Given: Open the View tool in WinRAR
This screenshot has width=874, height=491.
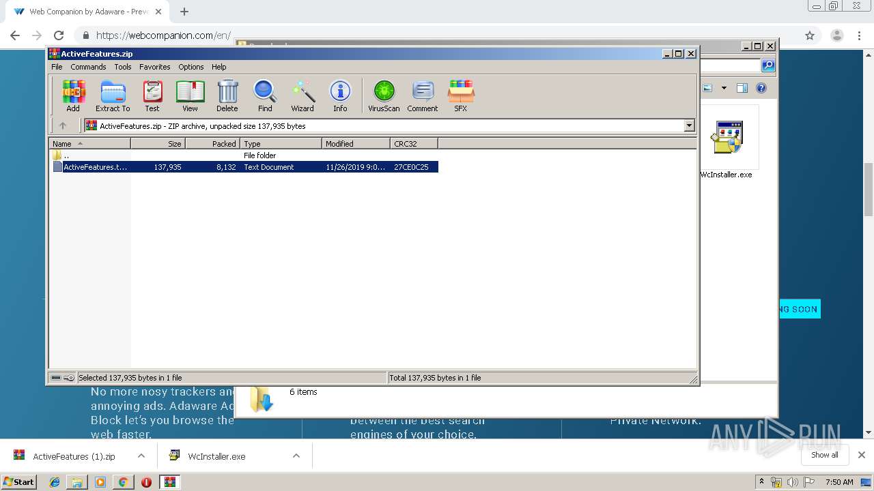Looking at the screenshot, I should [190, 95].
